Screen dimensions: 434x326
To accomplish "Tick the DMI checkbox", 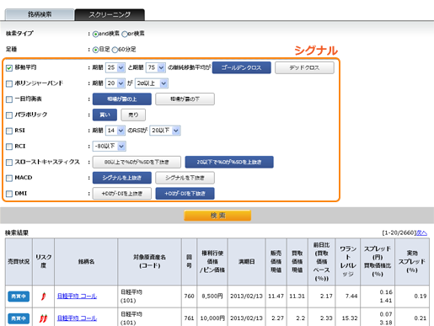I will [x=9, y=194].
